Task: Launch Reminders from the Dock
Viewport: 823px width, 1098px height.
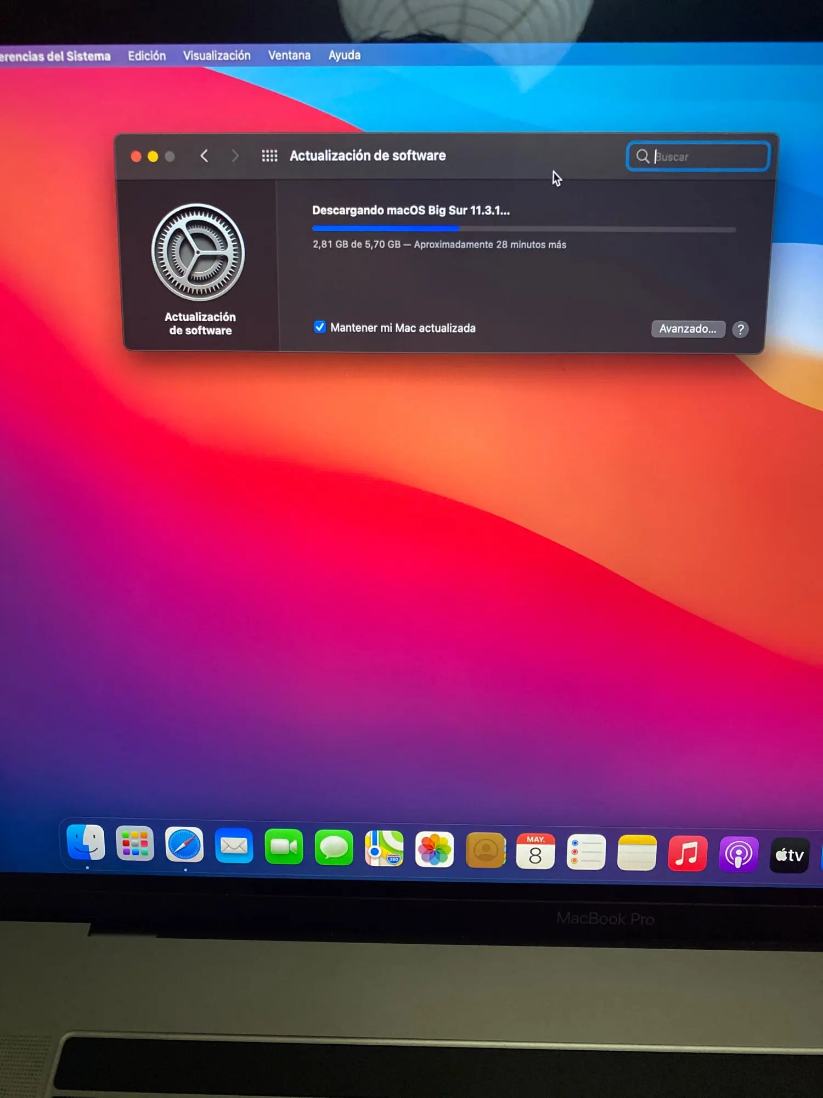Action: click(586, 853)
